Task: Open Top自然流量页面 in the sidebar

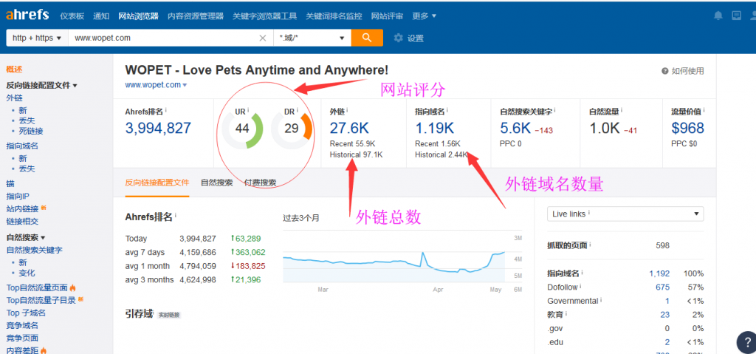Action: [x=37, y=287]
